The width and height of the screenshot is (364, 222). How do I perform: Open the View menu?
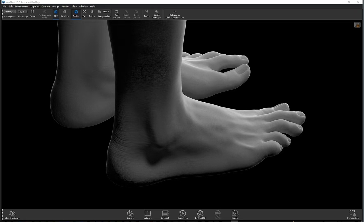coord(74,7)
